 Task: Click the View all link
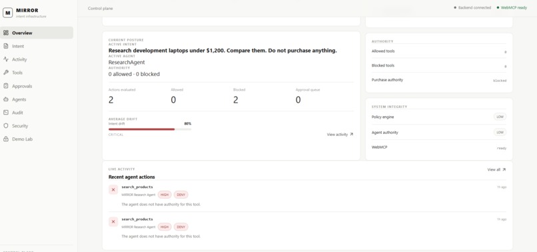coord(496,169)
